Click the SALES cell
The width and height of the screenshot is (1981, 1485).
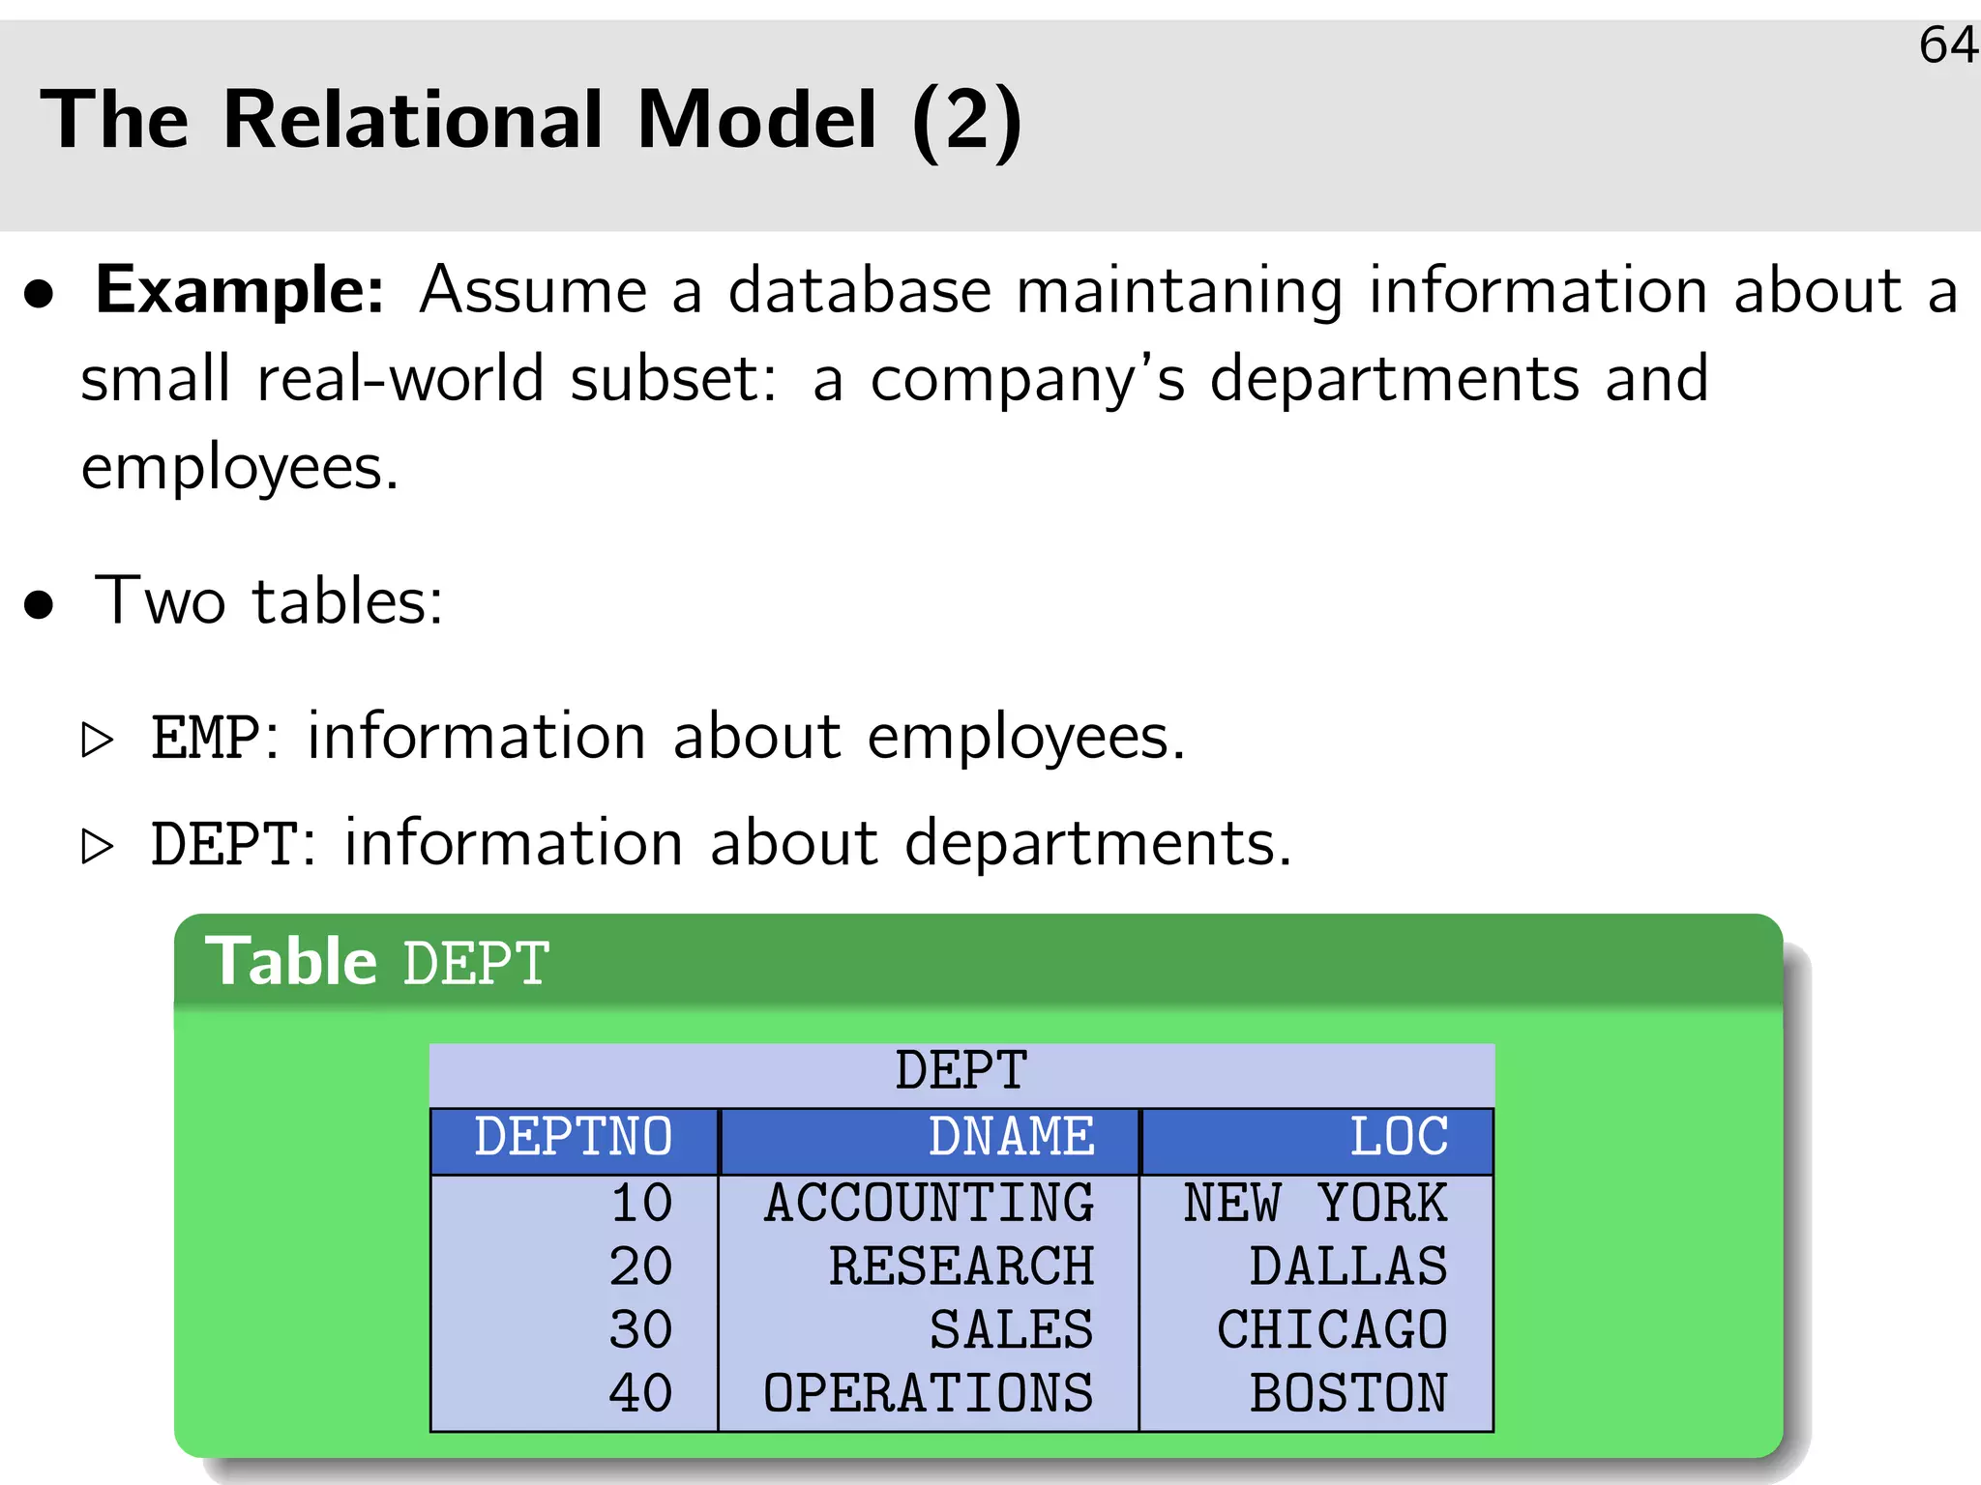(1011, 1330)
